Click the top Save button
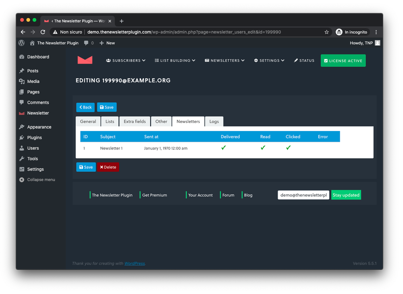Viewport: 403px width, 294px height. (107, 107)
